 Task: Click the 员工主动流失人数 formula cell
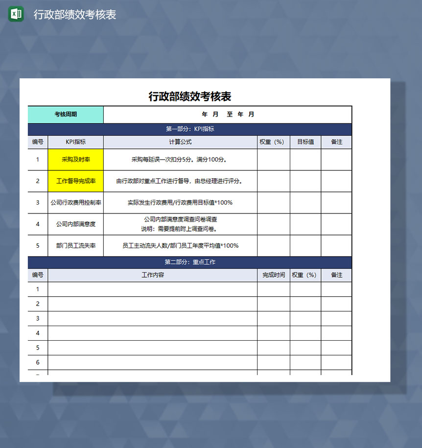coord(180,246)
